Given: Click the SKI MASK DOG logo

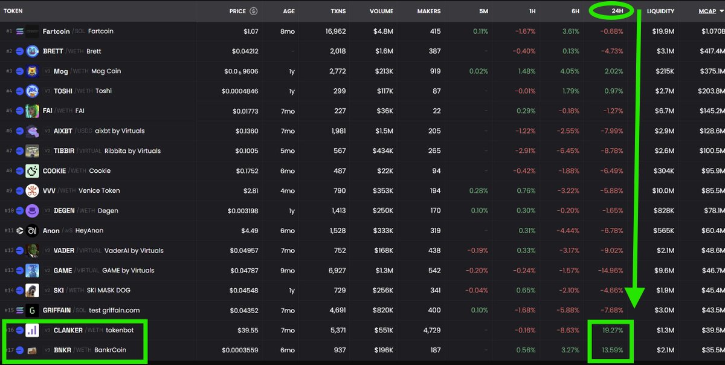Looking at the screenshot, I should [x=33, y=291].
